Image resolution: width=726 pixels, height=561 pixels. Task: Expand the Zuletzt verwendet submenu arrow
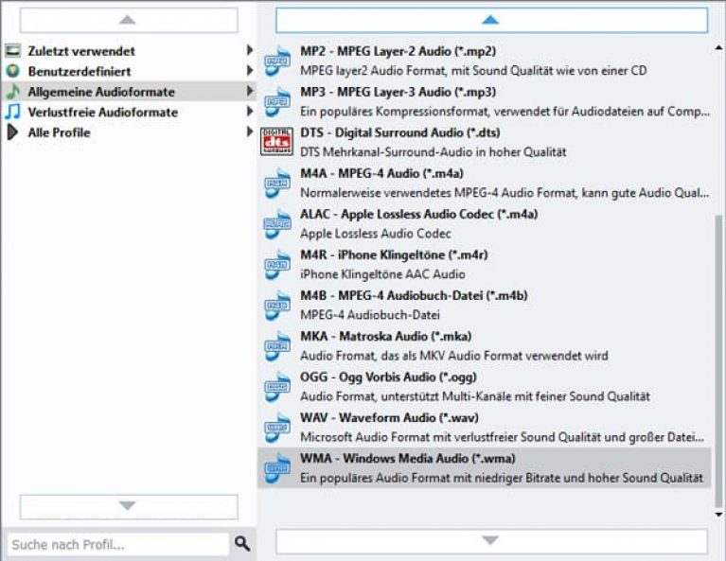250,51
